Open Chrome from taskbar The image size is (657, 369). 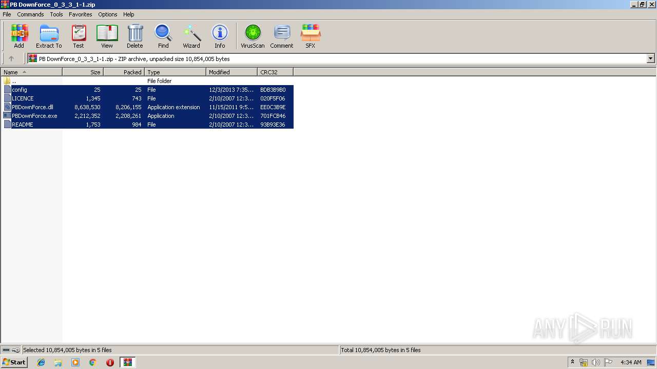point(93,362)
